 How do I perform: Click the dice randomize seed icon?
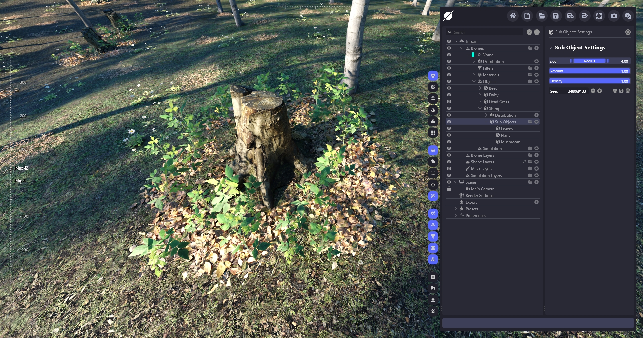(x=615, y=91)
